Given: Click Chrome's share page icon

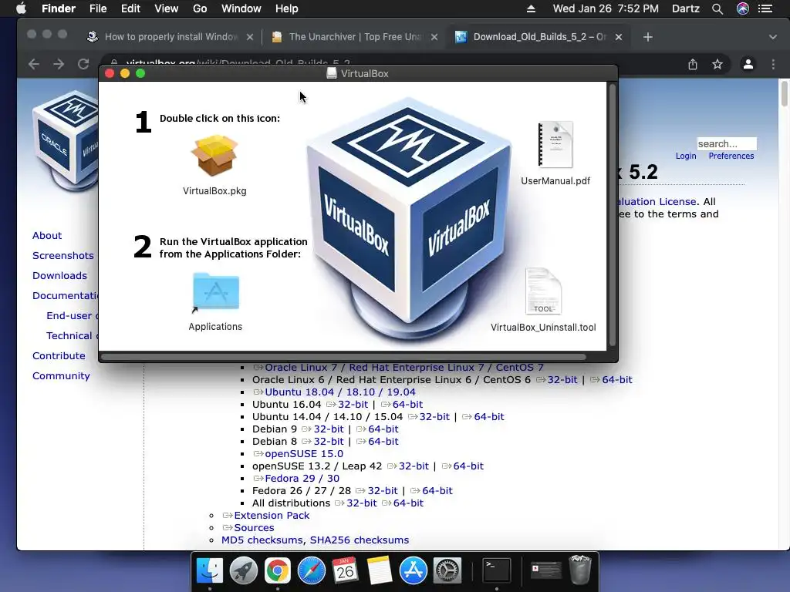Looking at the screenshot, I should tap(693, 65).
